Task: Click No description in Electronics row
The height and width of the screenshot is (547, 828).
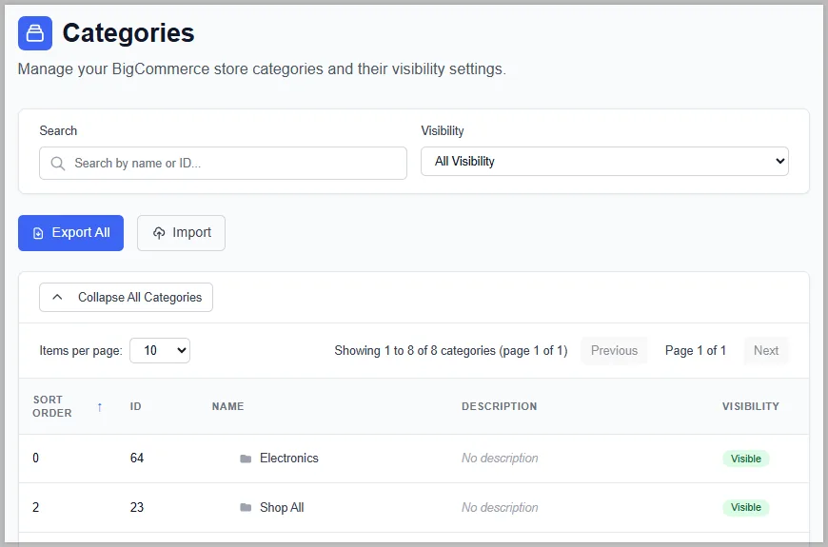Action: pos(500,459)
